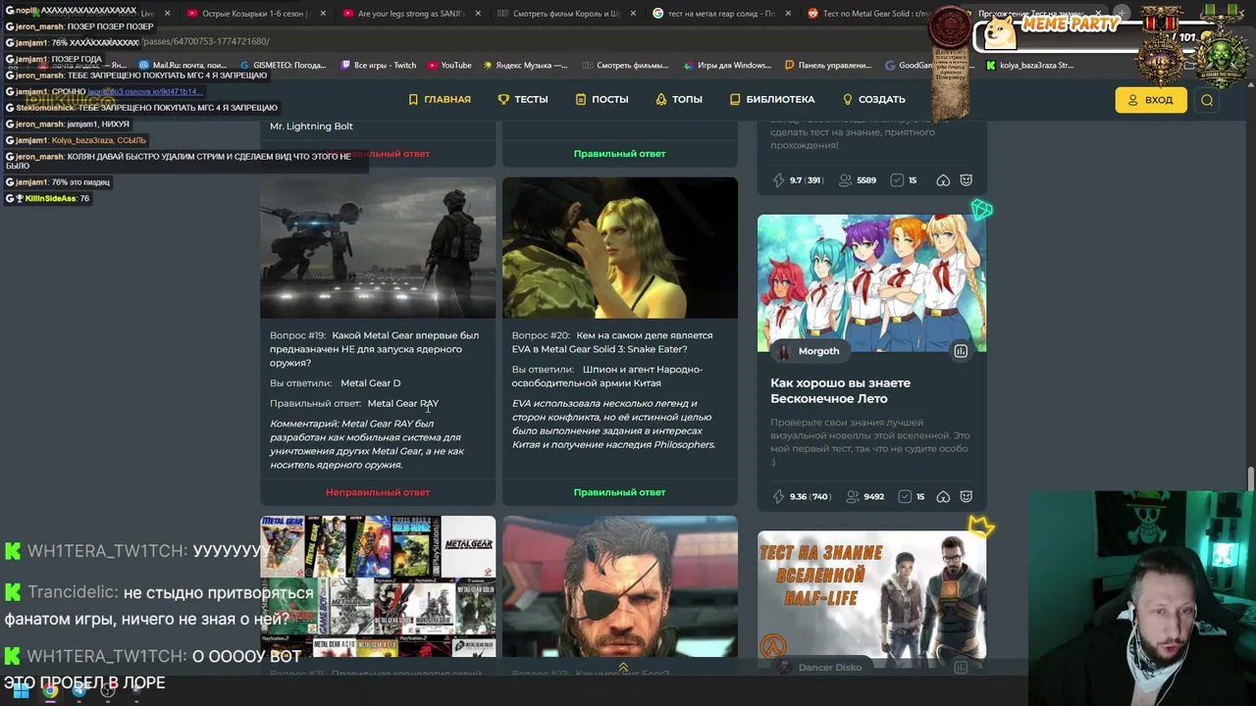Open the ТЕСТЫ menu item

523,99
